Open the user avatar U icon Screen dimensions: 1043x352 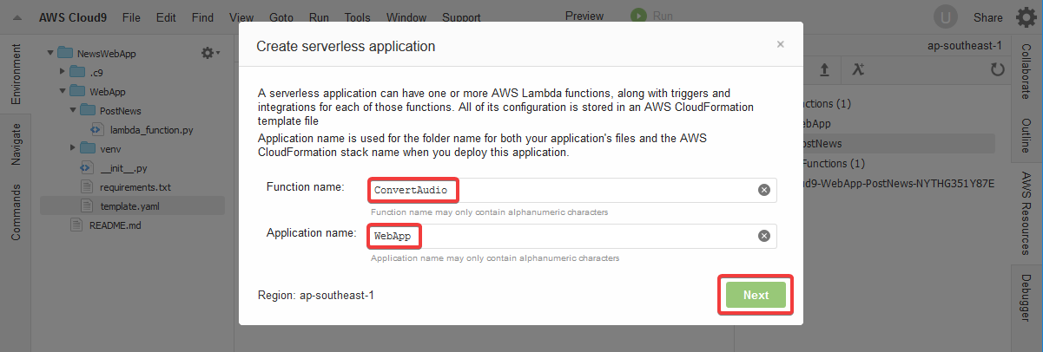pos(946,16)
